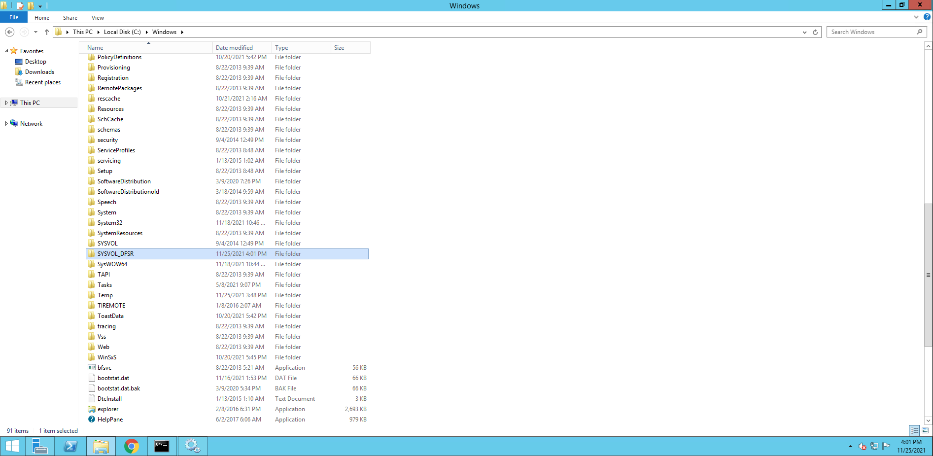Image resolution: width=933 pixels, height=456 pixels.
Task: Open Server Manager from the taskbar
Action: pos(39,446)
